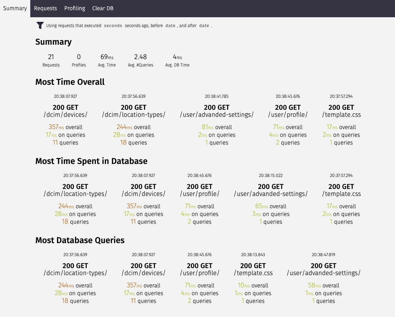Switch to the Profiling tab
Screen dimensions: 395x317
point(74,8)
